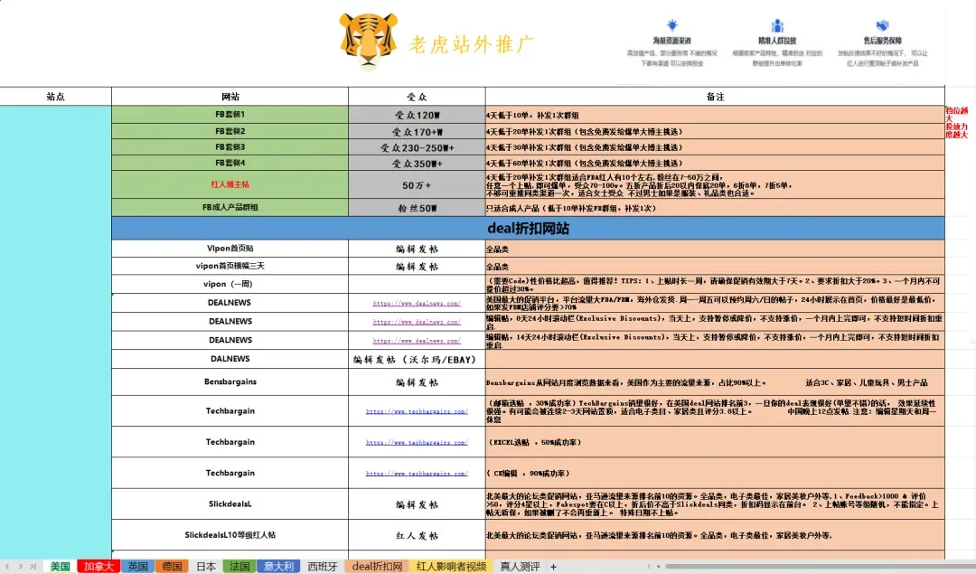Select the 站点 column header cell

[55, 97]
